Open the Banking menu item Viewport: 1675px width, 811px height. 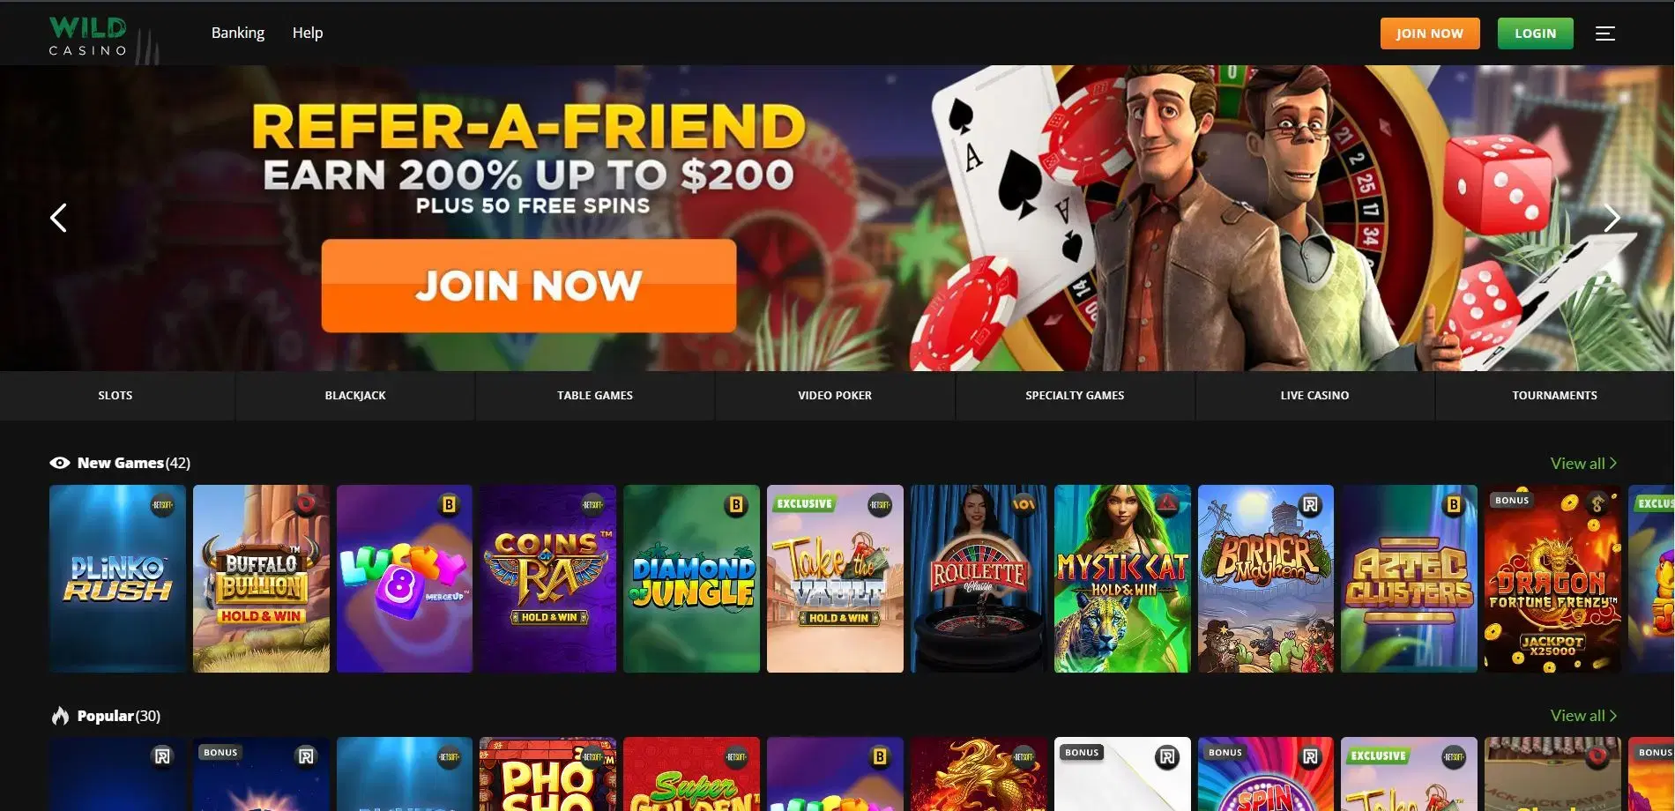pyautogui.click(x=238, y=33)
